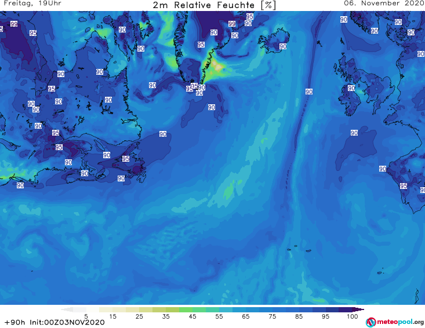The height and width of the screenshot is (328, 425).
Task: Click the "Init:00Z03NOV2020" model run text
Action: pos(67,322)
